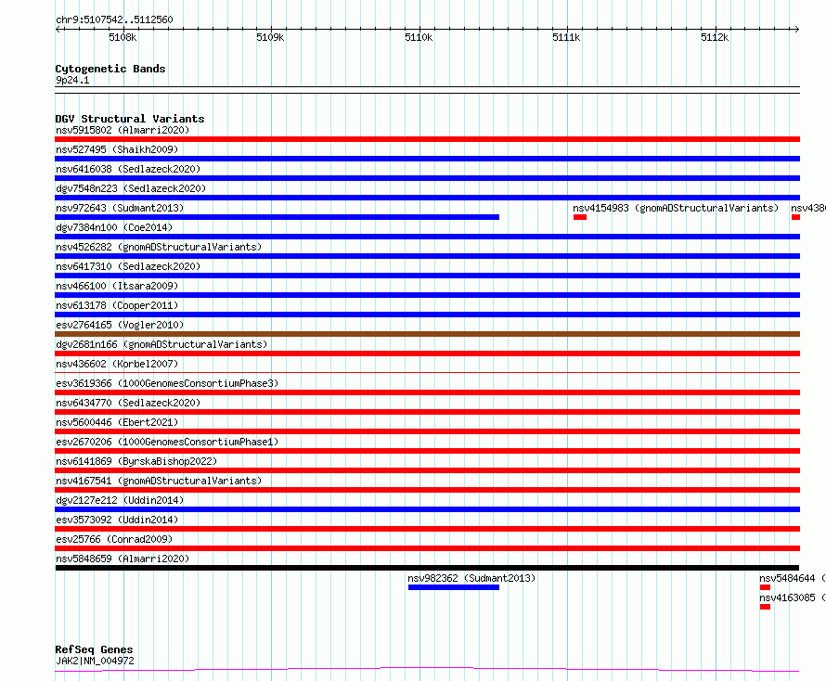
Task: Open the JAK2|NM_004972 gene label
Action: pyautogui.click(x=95, y=661)
